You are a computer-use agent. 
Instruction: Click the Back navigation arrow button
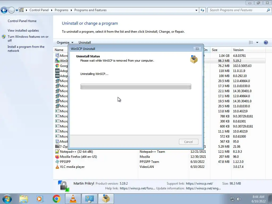4,10
